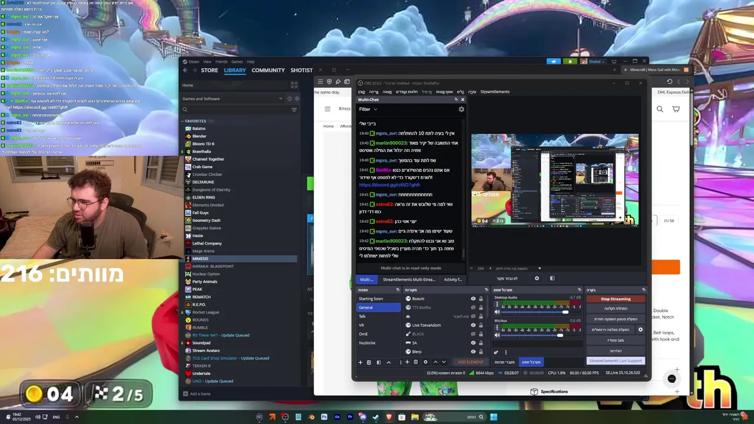Open Multi-Chat settings gear in OBS
Viewport: 754px width, 424px height.
[x=461, y=109]
